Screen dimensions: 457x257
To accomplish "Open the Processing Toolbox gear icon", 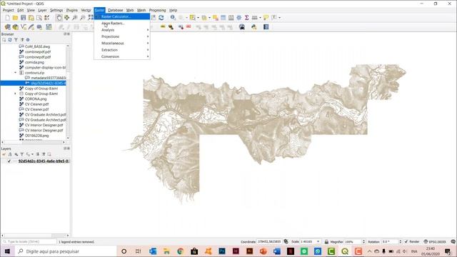I will point(239,18).
